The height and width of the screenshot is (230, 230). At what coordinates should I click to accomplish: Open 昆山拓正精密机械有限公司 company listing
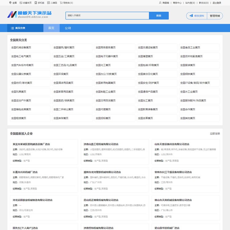click(101, 200)
